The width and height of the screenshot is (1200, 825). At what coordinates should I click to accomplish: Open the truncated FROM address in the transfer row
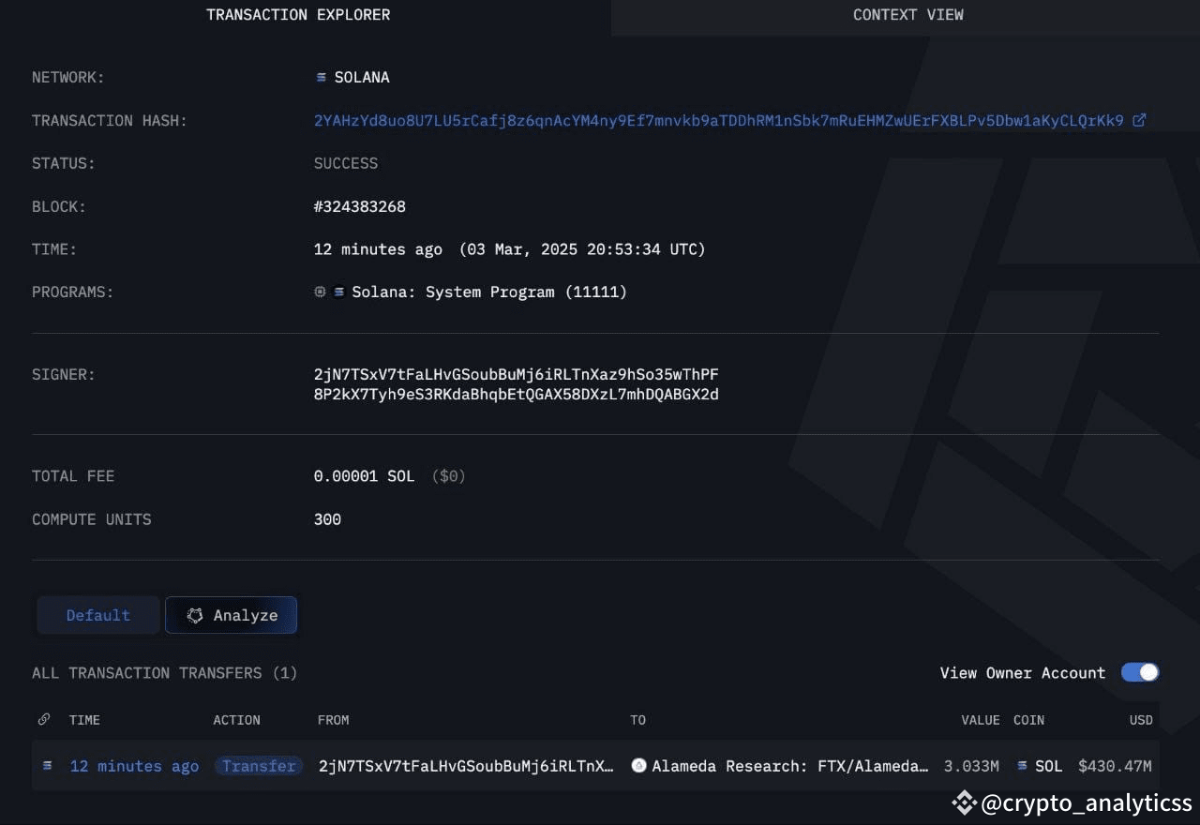click(x=466, y=766)
